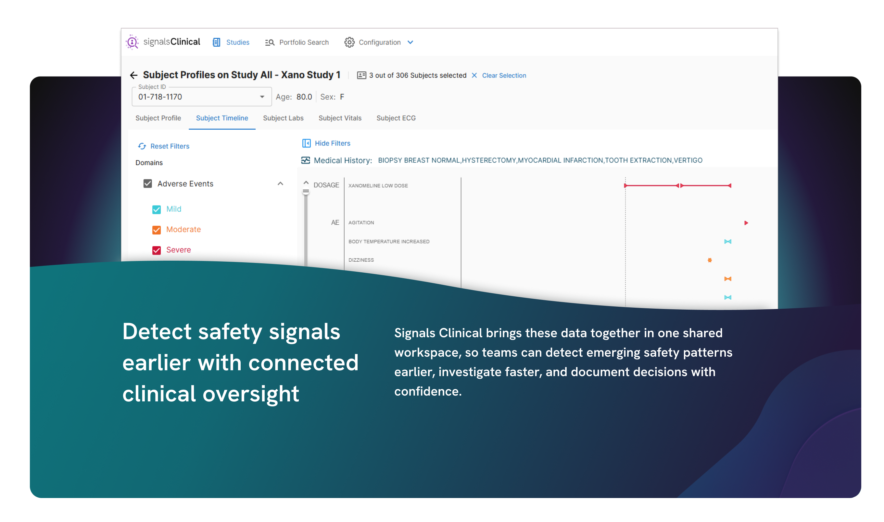Expand the Configuration menu chevron
This screenshot has height=522, width=884.
[410, 42]
